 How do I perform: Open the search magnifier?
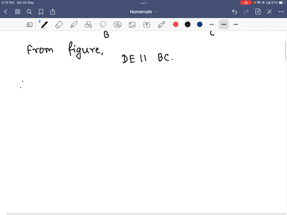(x=29, y=12)
